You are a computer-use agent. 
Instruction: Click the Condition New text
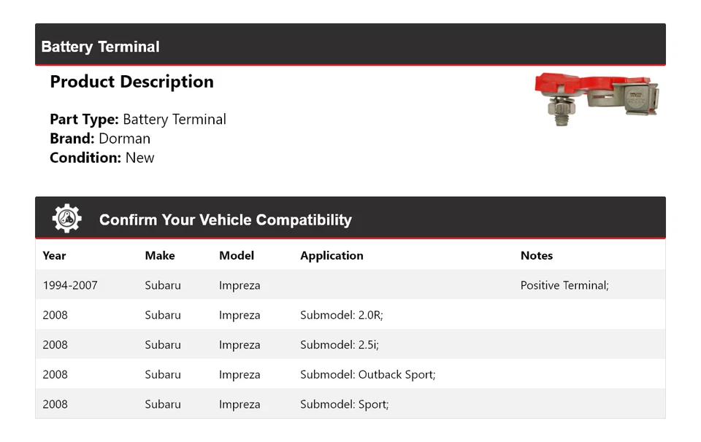(102, 158)
